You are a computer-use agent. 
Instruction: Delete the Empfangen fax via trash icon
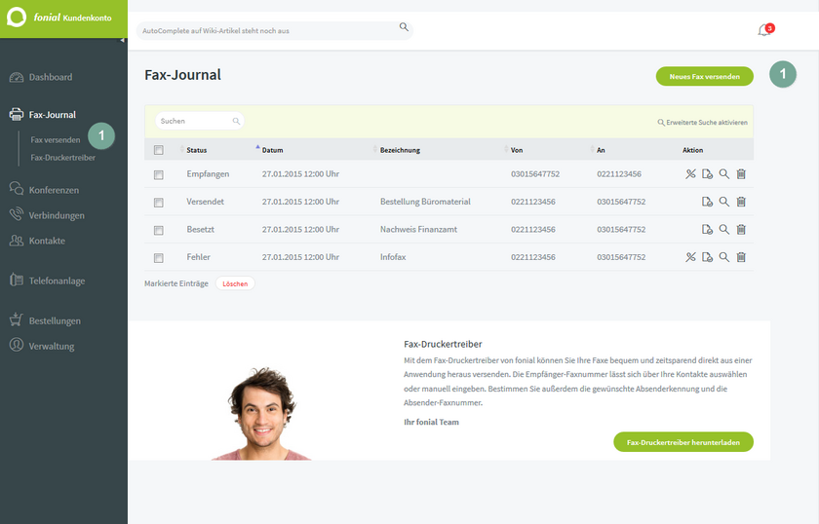coord(741,173)
